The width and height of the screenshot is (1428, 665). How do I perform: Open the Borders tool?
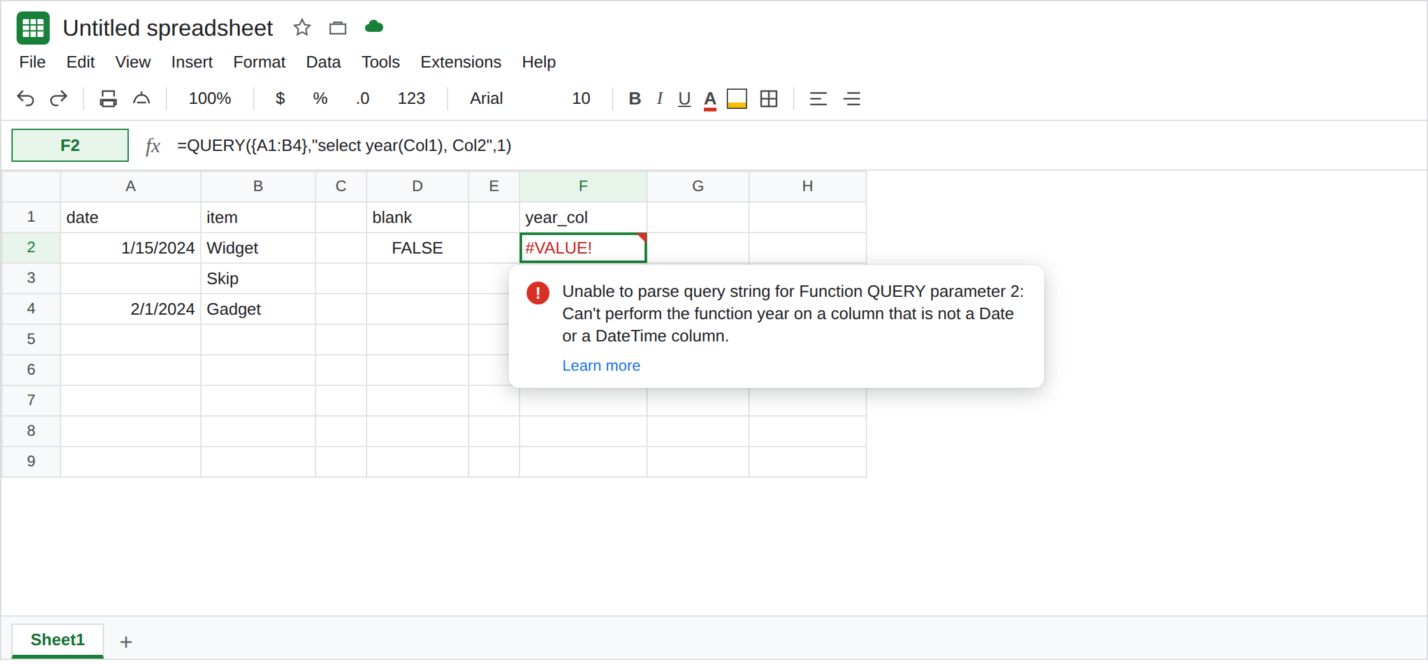pyautogui.click(x=769, y=99)
